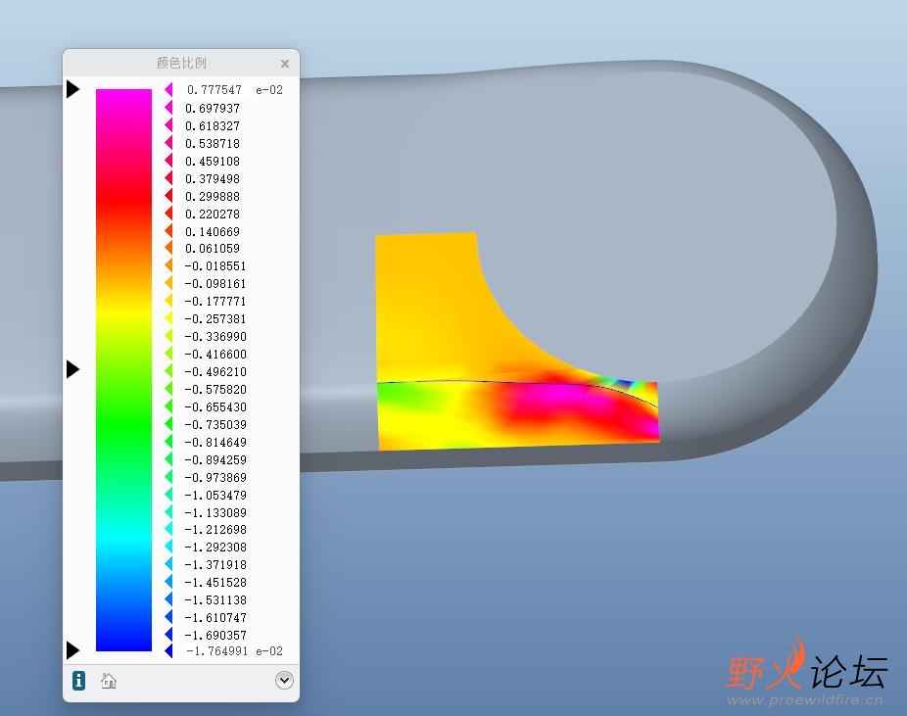
Task: Click the -0.575820 legend value
Action: click(x=215, y=389)
